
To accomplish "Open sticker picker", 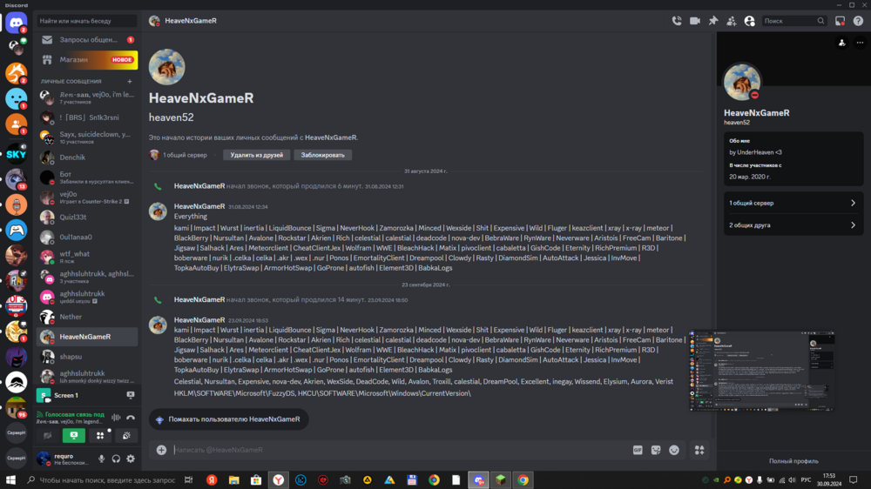I will [656, 450].
